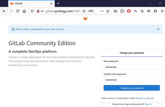This screenshot has width=165, height=107.
Task: Toggle the sidebar view icon
Action: tap(122, 11)
